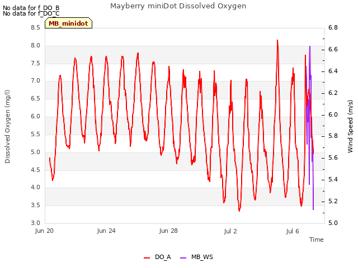Click the lowest DO_A trough after Jul 2
Viewport: 358px width, 268px height.
click(x=239, y=211)
